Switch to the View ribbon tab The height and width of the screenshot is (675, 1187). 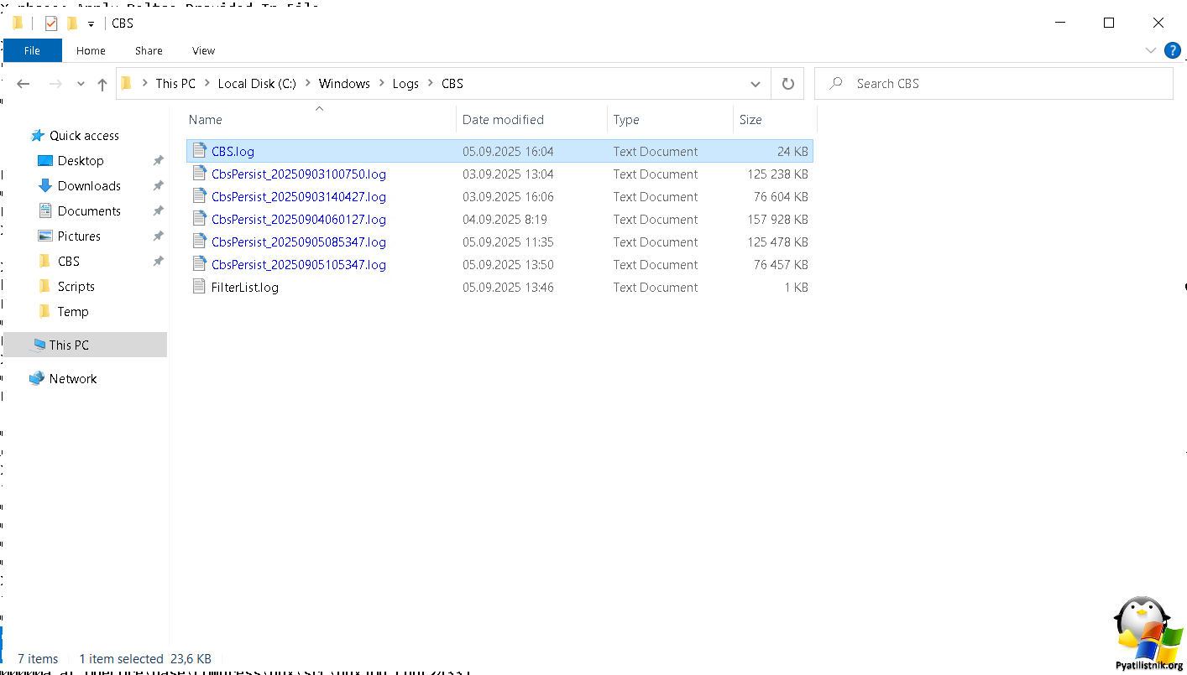pos(203,50)
